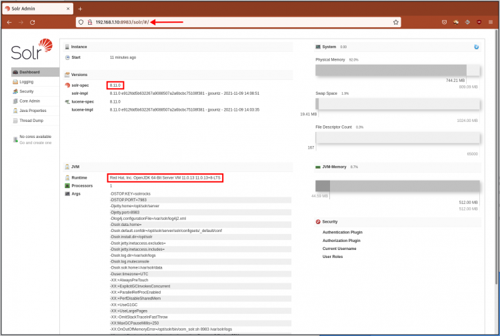Open Thread Dump
This screenshot has width=500, height=336.
pos(35,121)
